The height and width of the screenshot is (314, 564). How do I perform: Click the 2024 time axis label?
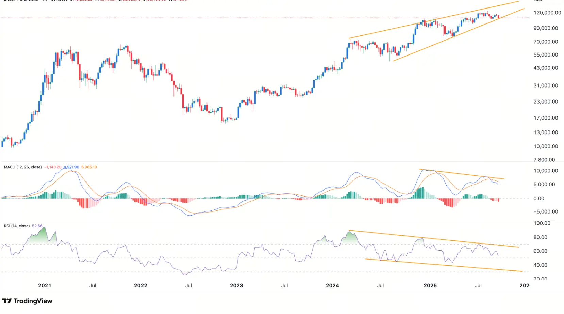332,285
